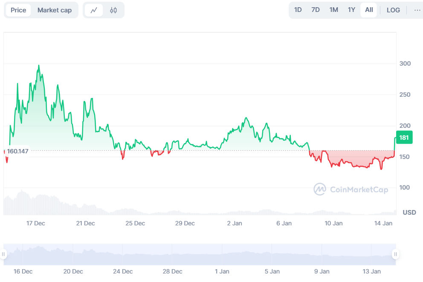
Task: Switch to the candlestick chart view
Action: click(113, 10)
